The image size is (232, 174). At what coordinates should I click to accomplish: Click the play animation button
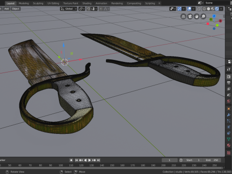[89, 160]
